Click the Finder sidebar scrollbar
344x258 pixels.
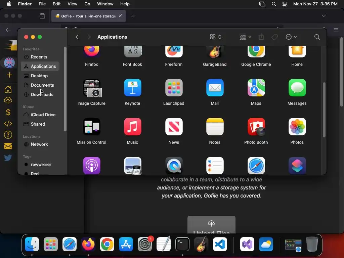click(65, 89)
